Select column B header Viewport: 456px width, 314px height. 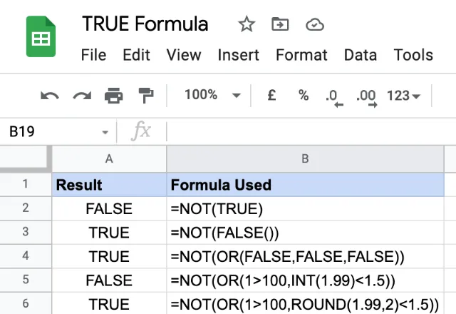click(305, 159)
